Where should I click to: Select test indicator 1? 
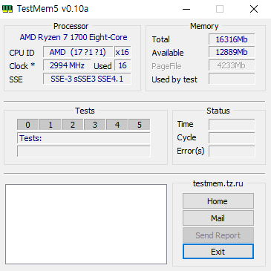[50, 125]
